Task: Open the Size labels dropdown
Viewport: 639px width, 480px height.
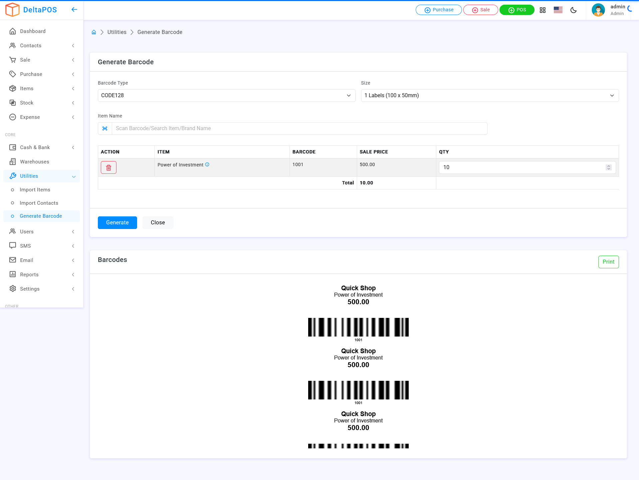Action: 490,96
